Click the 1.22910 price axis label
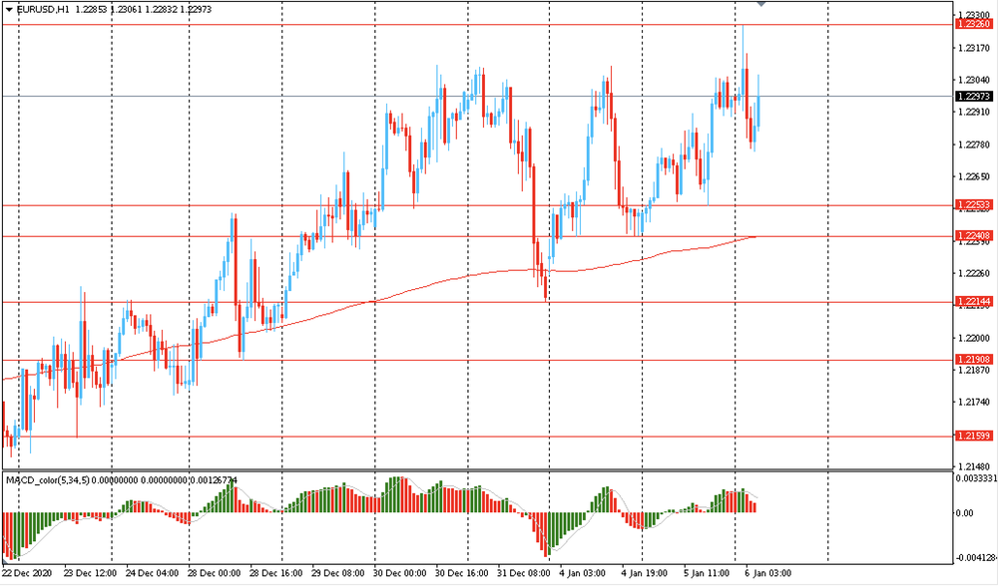This screenshot has height=586, width=998. click(974, 112)
